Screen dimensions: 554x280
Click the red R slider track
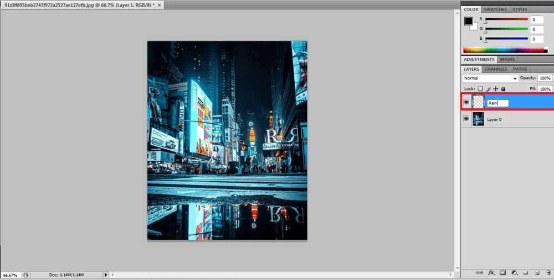pyautogui.click(x=506, y=19)
